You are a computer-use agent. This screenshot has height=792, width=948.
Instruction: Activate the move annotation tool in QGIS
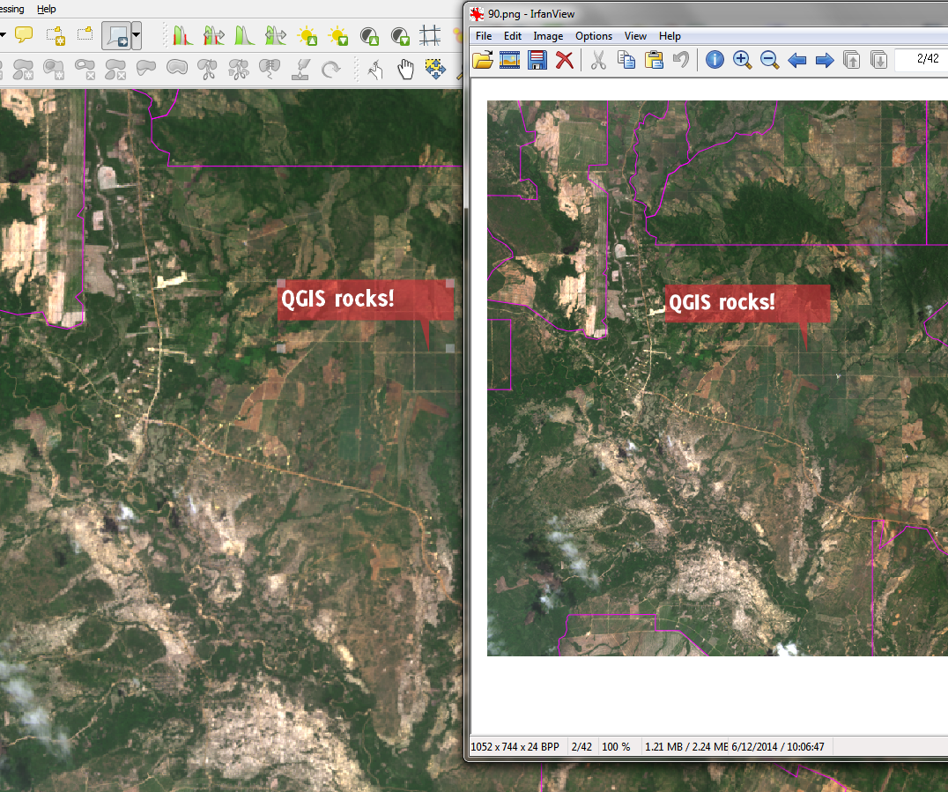point(116,35)
